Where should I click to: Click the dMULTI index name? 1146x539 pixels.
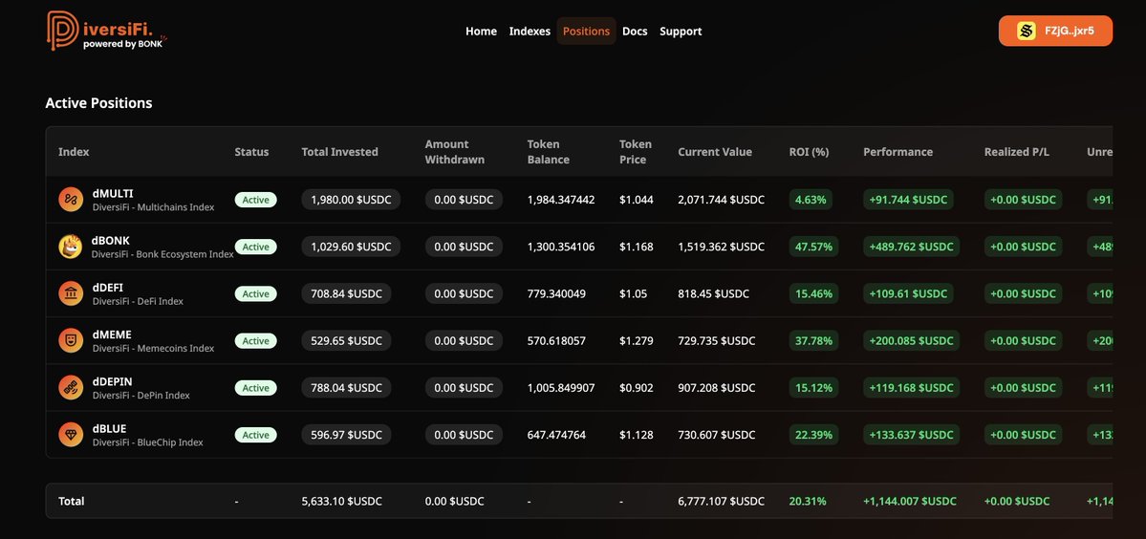[x=113, y=194]
